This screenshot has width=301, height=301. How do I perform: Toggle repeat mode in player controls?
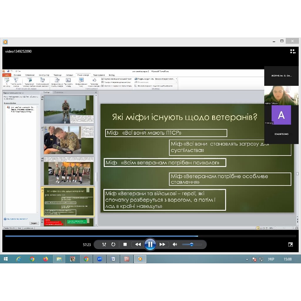click(x=113, y=244)
